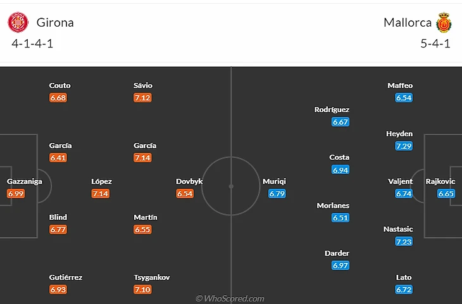
Task: Open the Girona team name link
Action: (55, 22)
